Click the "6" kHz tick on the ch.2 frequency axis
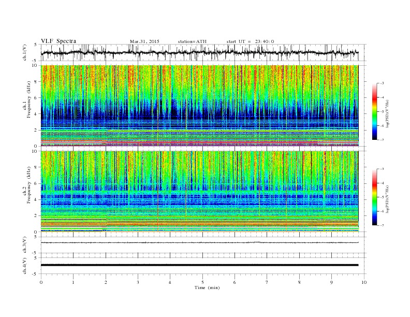Viewport: 410px width, 317px height. click(36, 183)
